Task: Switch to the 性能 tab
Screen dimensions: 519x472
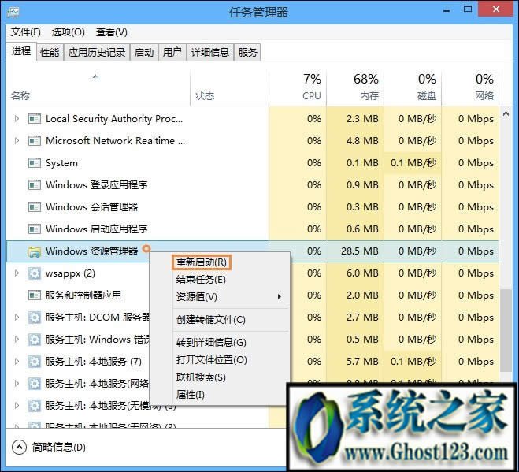Action: (x=50, y=53)
